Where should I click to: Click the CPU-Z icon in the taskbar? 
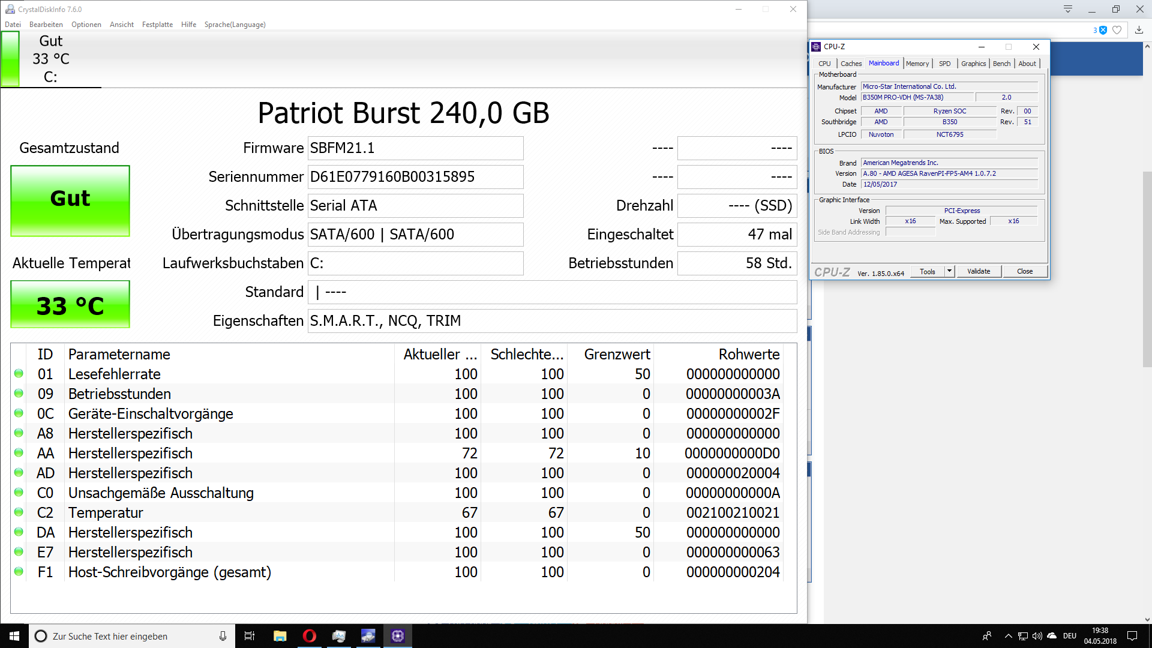pos(397,636)
